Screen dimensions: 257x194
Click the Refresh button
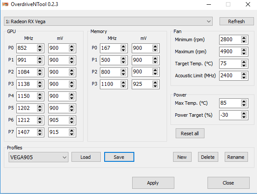click(236, 21)
